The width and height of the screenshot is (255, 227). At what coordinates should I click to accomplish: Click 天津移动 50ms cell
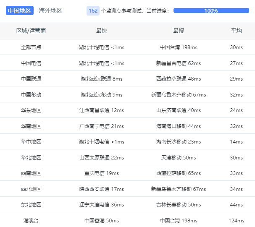click(179, 158)
